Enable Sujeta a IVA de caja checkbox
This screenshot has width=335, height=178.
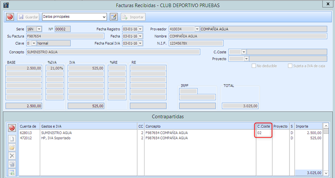tap(290, 66)
